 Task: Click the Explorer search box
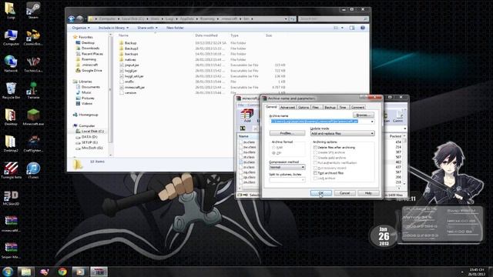(x=333, y=18)
